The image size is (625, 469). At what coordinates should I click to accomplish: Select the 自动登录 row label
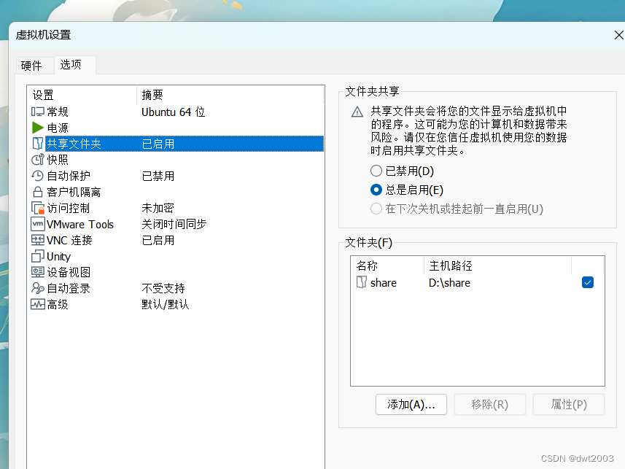click(69, 288)
